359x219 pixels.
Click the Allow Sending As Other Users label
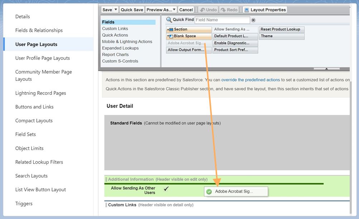coord(133,190)
